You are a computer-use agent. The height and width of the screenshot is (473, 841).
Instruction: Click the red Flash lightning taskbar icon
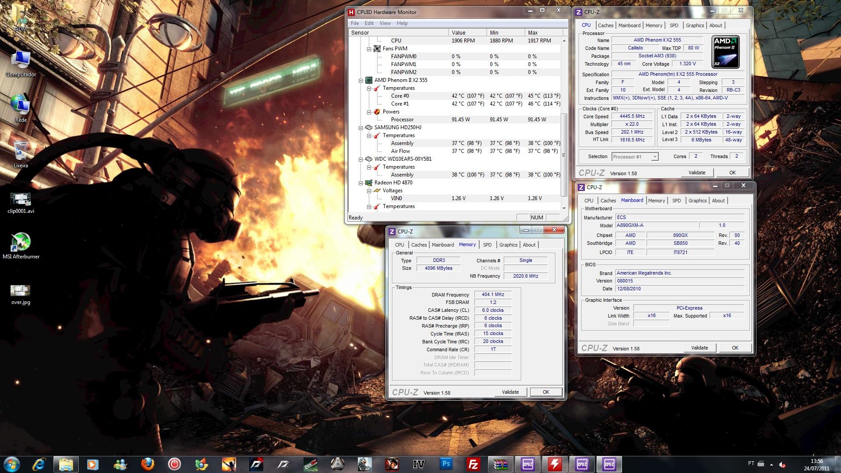[x=555, y=464]
